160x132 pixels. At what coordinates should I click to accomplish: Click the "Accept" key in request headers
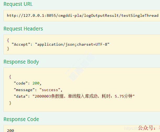tap(21, 44)
